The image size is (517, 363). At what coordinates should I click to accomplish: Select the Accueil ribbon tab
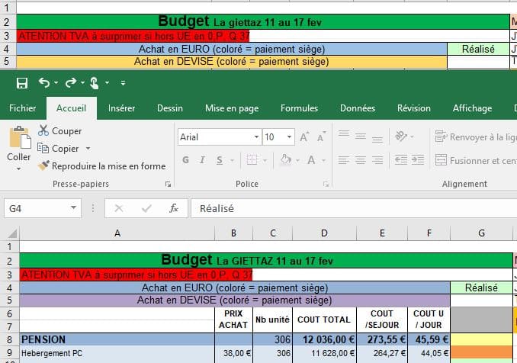click(x=71, y=108)
